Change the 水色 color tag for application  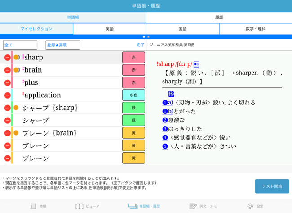(x=133, y=95)
